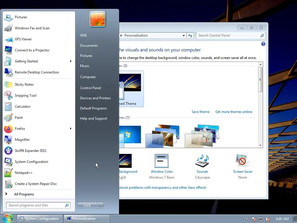
Task: Open StuffIt Expander 2011 icon
Action: [8, 151]
